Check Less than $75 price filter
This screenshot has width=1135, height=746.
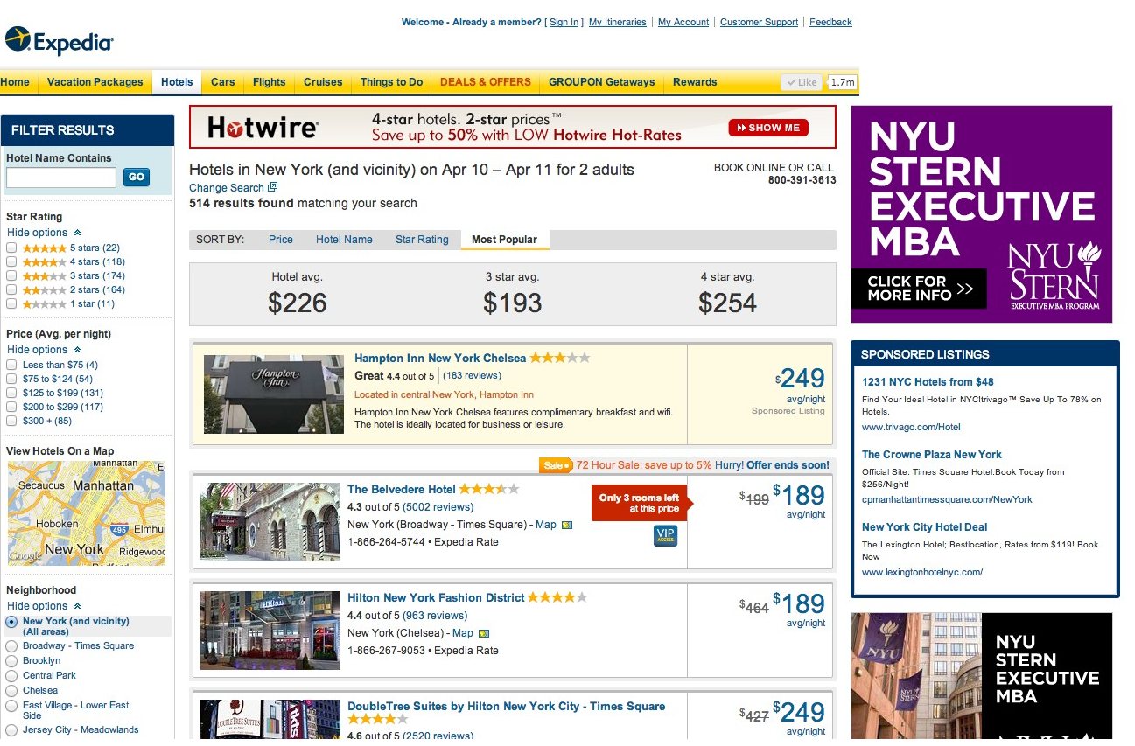[x=11, y=365]
